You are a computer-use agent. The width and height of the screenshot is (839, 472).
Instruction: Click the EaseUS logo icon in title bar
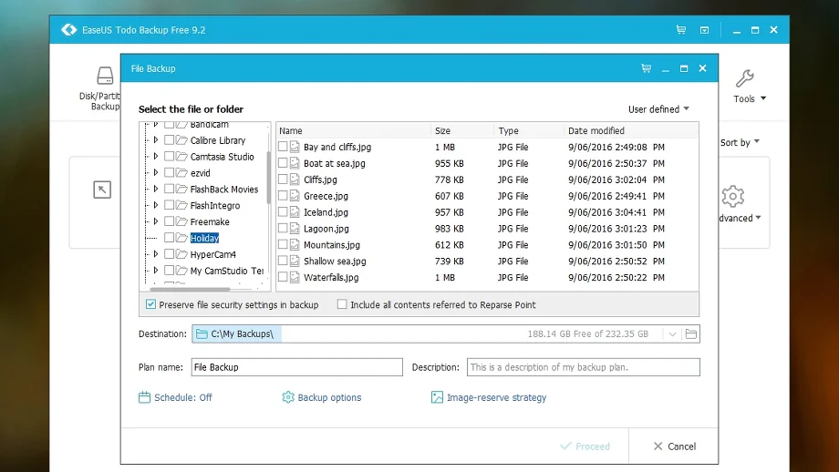click(68, 30)
